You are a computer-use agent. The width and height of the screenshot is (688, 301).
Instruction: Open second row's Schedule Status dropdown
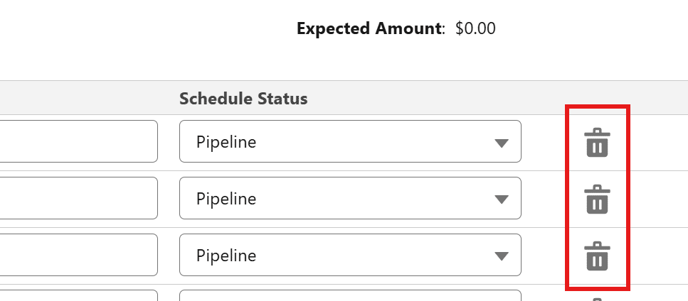(350, 198)
